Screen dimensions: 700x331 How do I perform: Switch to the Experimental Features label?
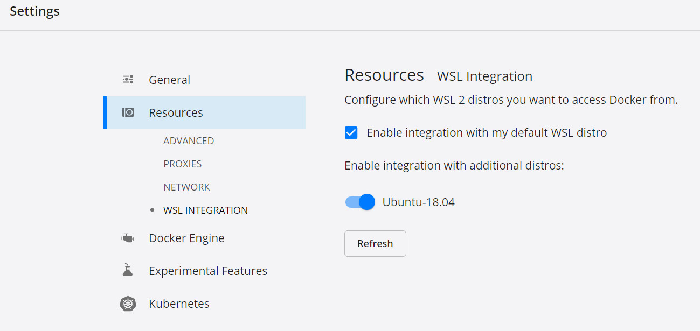[x=208, y=271]
